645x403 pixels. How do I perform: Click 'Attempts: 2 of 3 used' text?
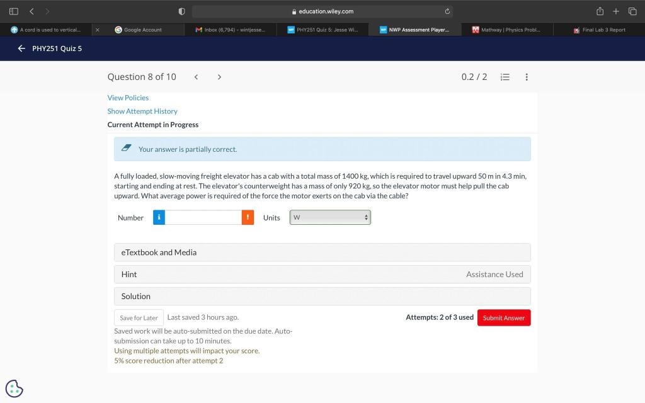439,317
